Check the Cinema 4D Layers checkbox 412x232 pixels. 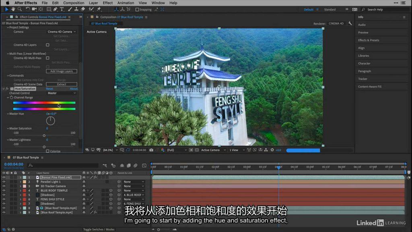click(47, 45)
